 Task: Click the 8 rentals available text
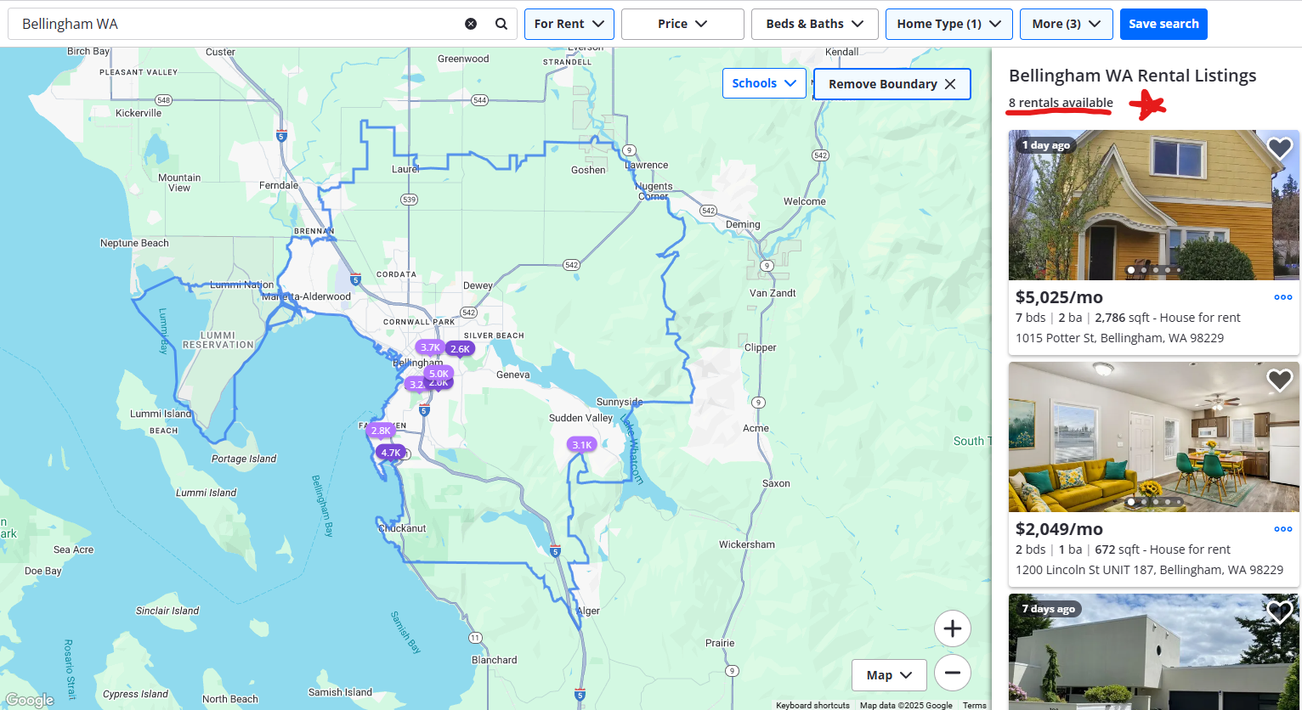[1061, 103]
